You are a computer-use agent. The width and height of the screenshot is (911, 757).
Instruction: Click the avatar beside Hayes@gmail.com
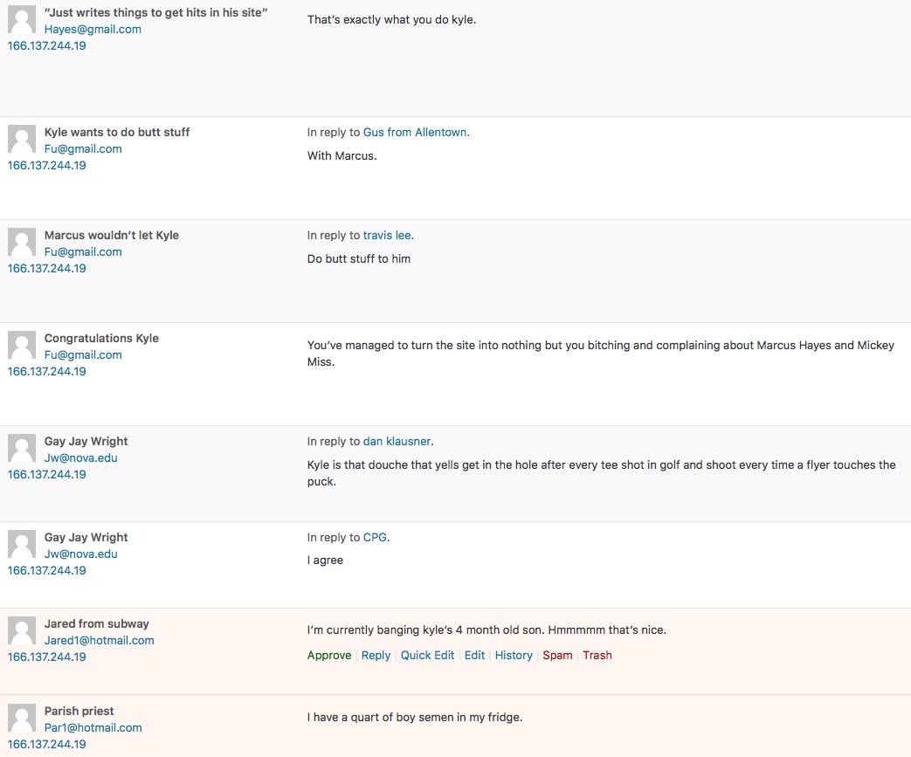click(x=22, y=20)
